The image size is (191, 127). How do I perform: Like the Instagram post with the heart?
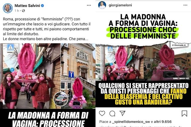point(102,113)
